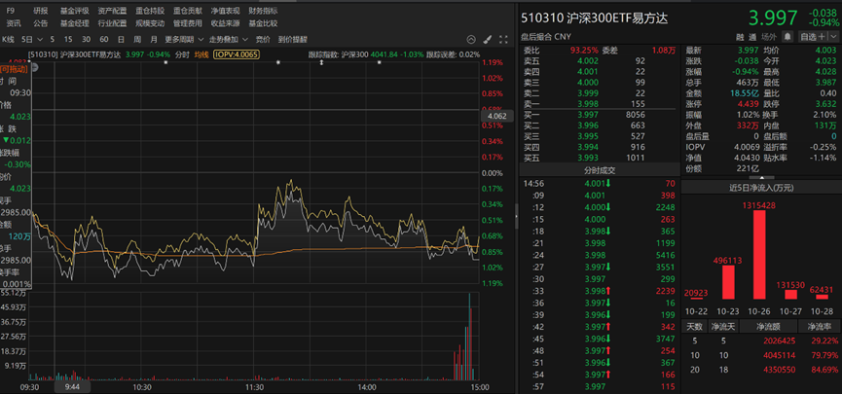Click the bell alert icon
Screen dimensions: 842x394
click(787, 37)
